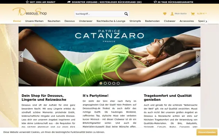Select the fourth slider dot
This screenshot has height=137, width=219.
pos(114,83)
